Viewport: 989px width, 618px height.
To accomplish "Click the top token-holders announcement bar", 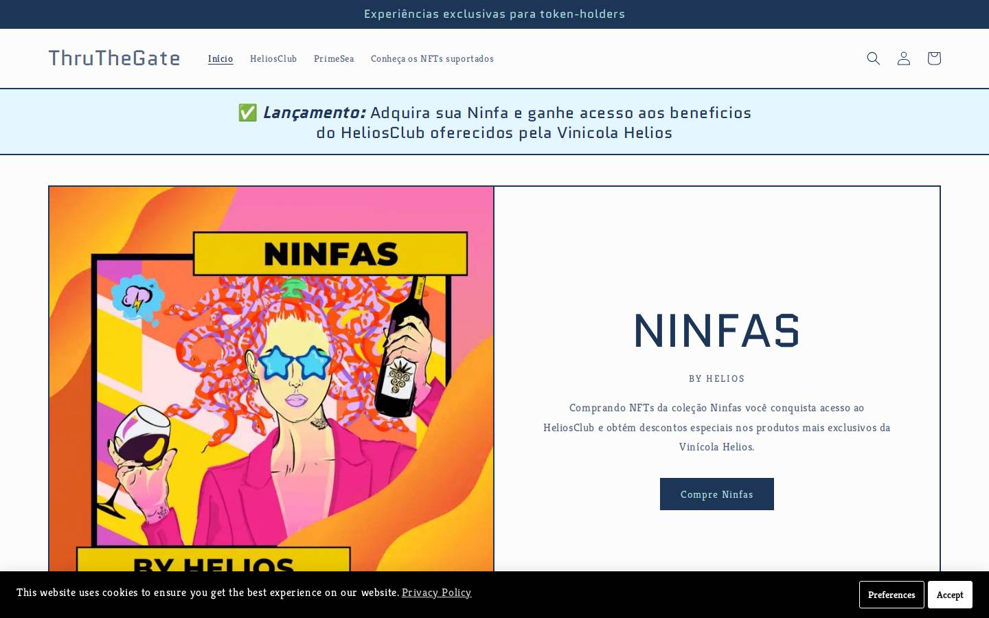I will [x=494, y=14].
